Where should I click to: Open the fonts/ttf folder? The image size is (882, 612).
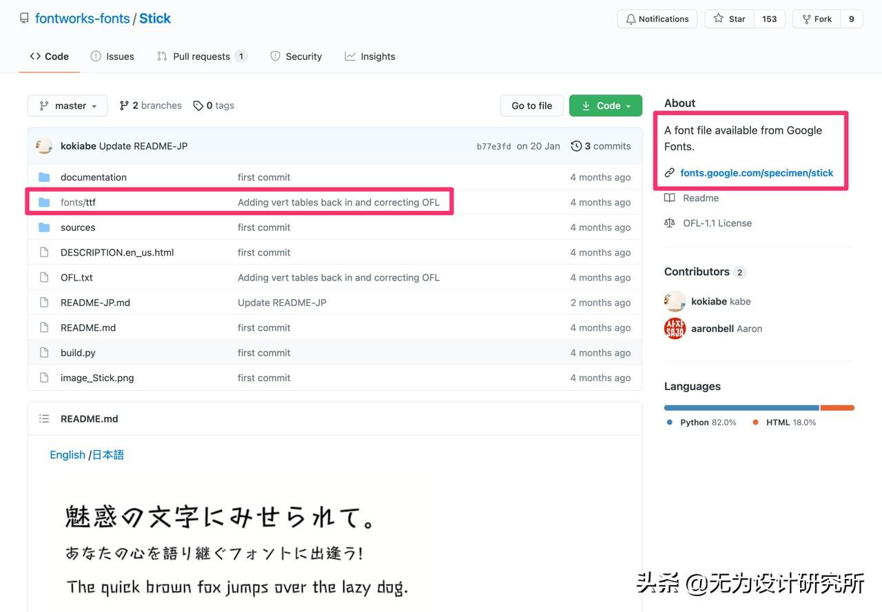pyautogui.click(x=78, y=202)
